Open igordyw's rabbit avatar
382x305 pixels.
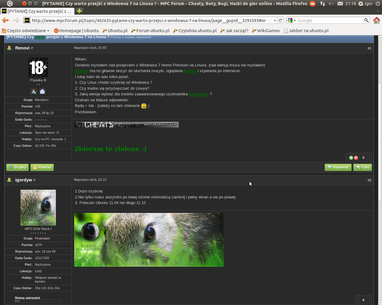pyautogui.click(x=38, y=208)
